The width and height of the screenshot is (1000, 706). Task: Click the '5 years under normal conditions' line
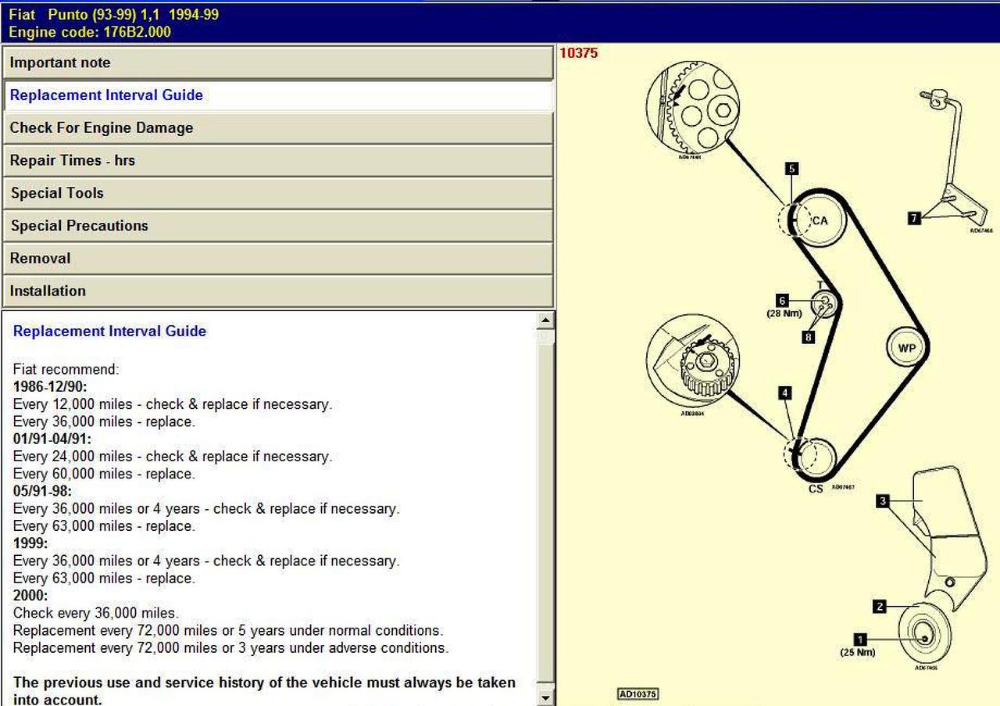228,630
